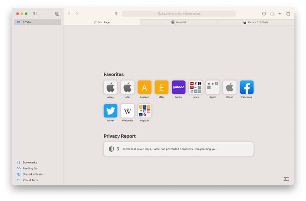306x201 pixels.
Task: Show downloads list
Action: pyautogui.click(x=264, y=13)
